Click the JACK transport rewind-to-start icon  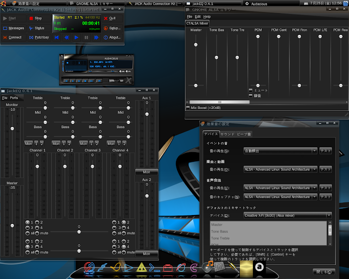pyautogui.click(x=57, y=37)
